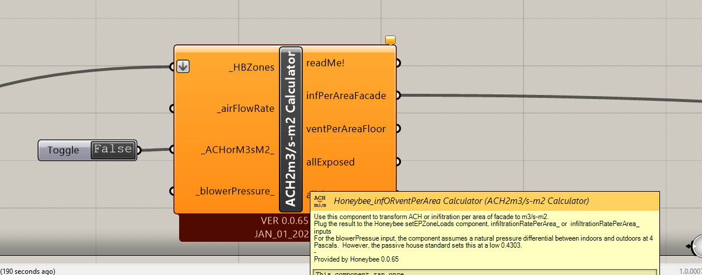702x275 pixels.
Task: Click the flatten arrow icon on _HBZones input
Action: [183, 66]
